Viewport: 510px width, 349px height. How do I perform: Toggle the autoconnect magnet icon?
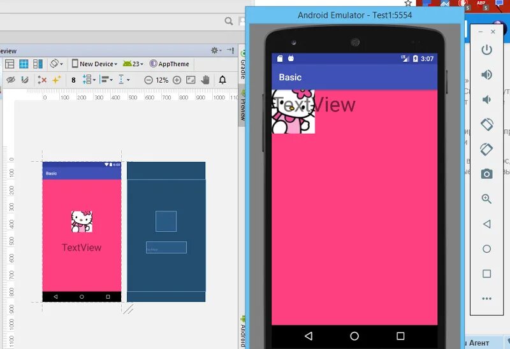click(x=25, y=80)
